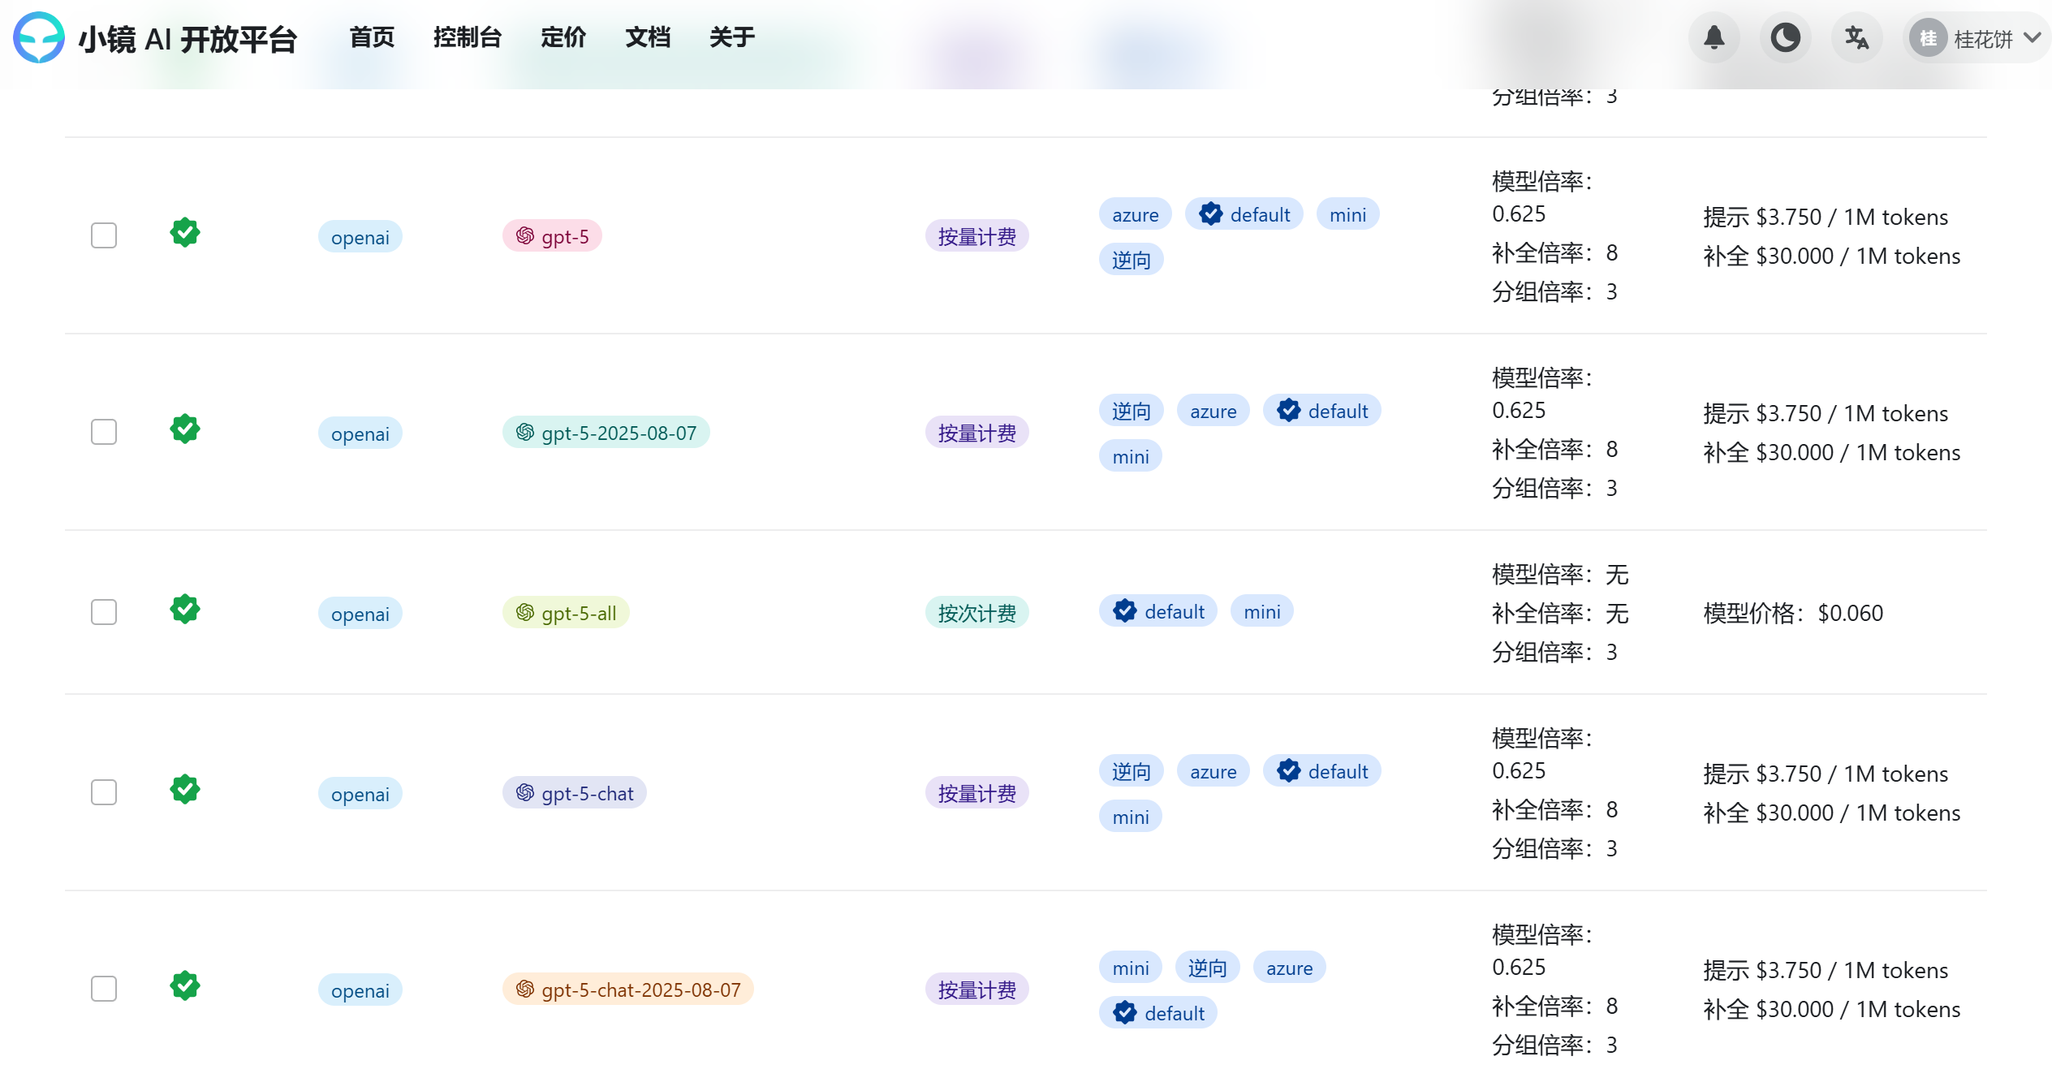The image size is (2052, 1065).
Task: Open the notifications bell
Action: [x=1714, y=37]
